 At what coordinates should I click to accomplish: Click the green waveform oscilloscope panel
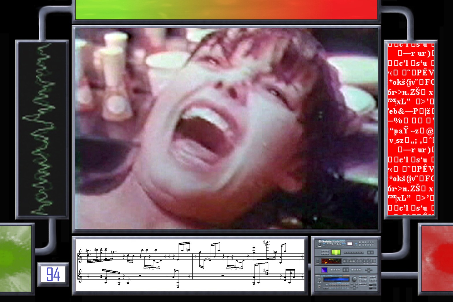click(x=42, y=129)
